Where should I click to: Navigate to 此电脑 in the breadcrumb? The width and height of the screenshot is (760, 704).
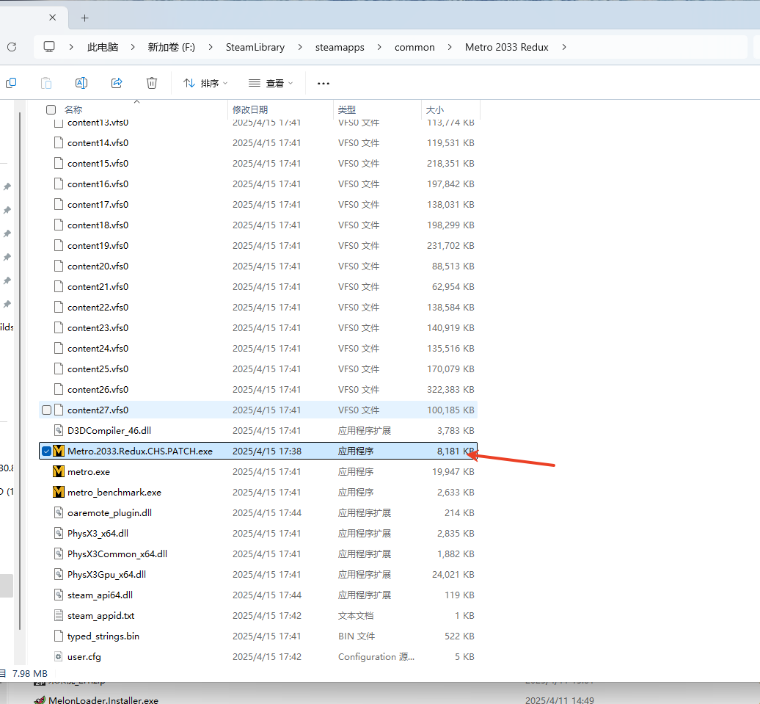point(103,47)
